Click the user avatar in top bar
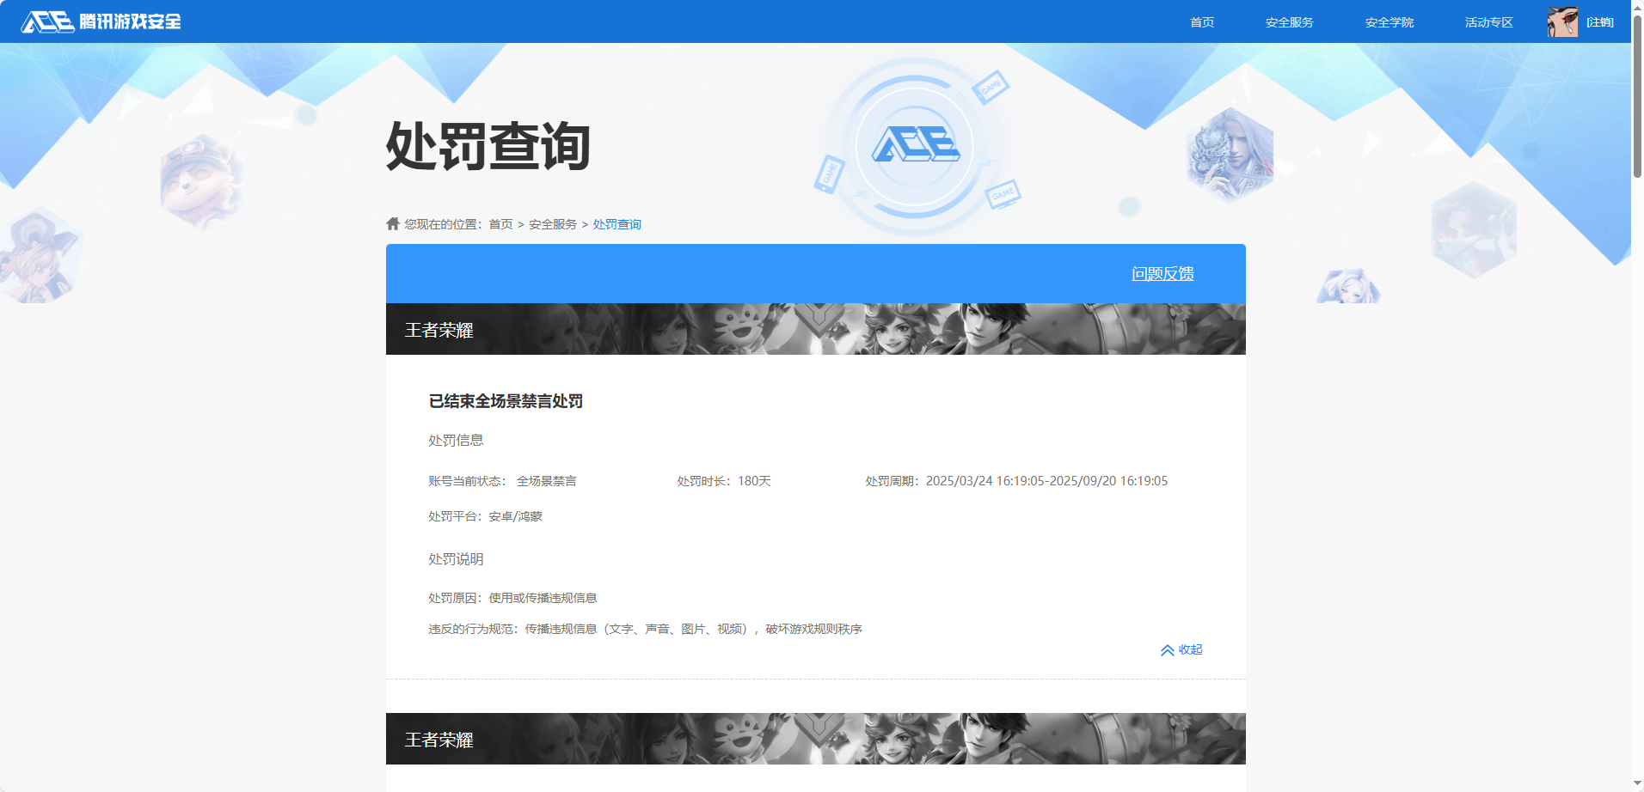This screenshot has height=792, width=1644. pos(1561,21)
